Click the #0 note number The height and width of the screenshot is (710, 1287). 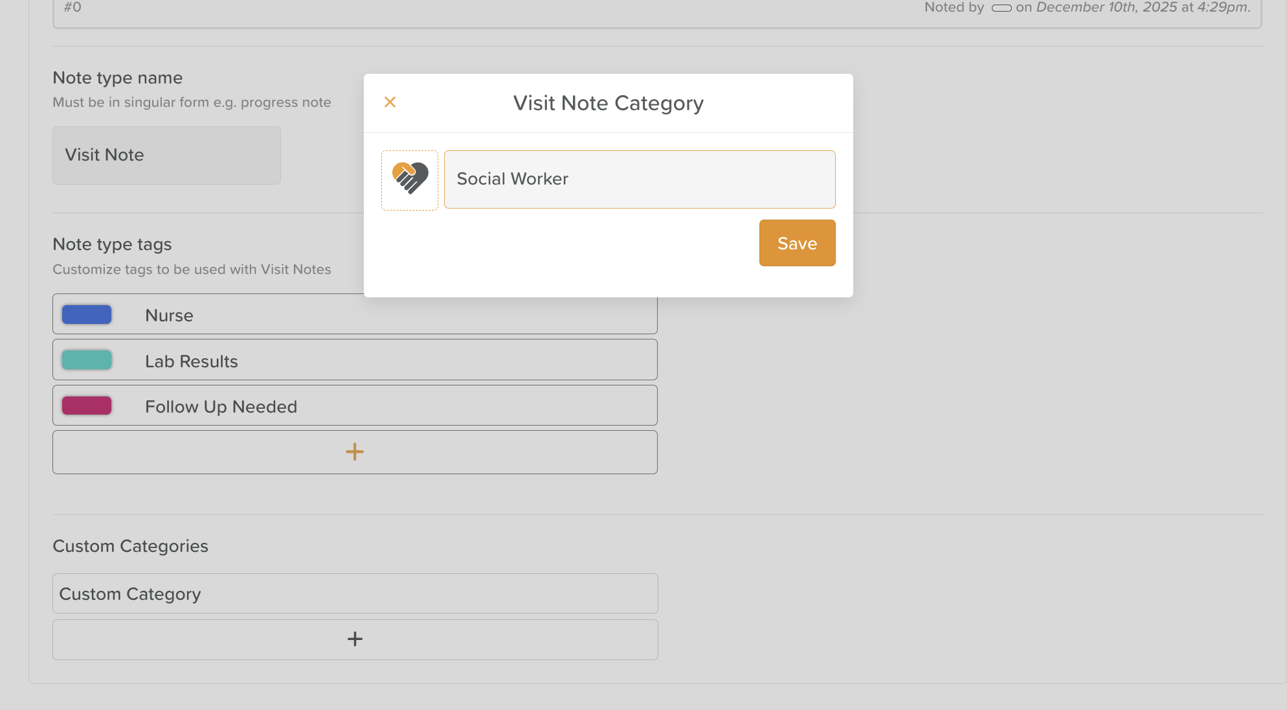[73, 7]
